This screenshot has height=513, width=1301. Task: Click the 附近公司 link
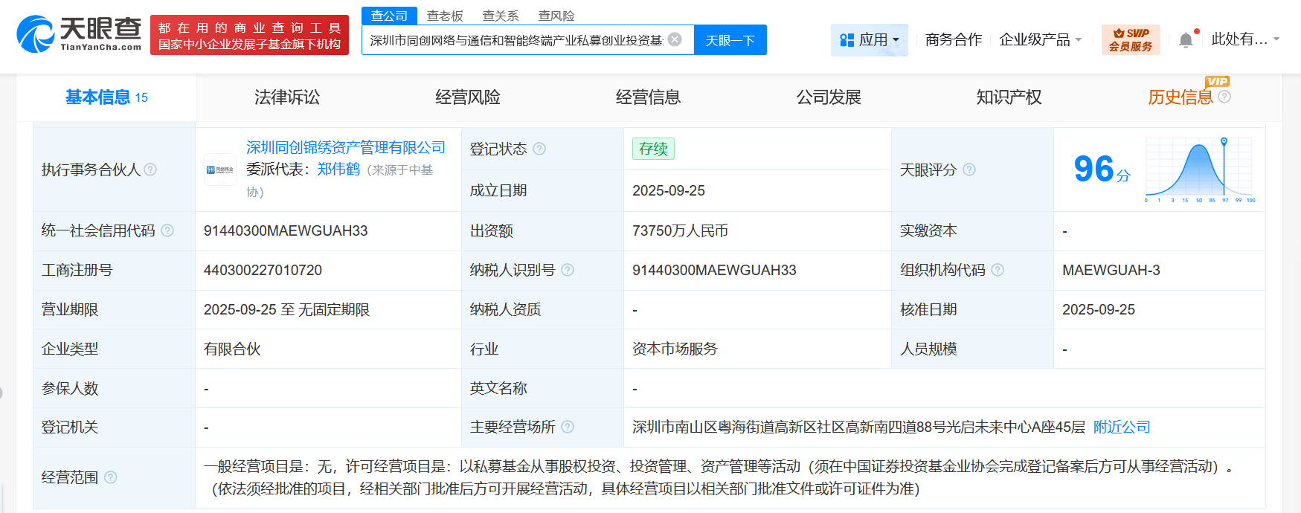(x=1122, y=427)
